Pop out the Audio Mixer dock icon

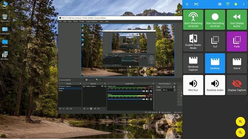153,83
